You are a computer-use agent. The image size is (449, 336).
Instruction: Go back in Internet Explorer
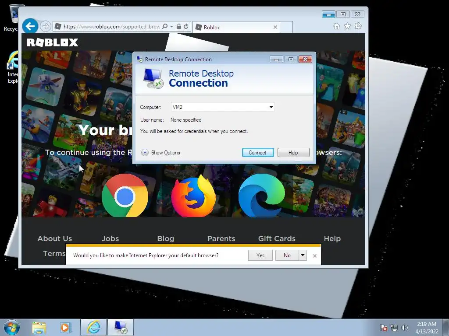[x=30, y=26]
